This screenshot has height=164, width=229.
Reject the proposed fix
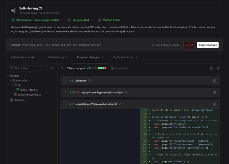point(189,45)
